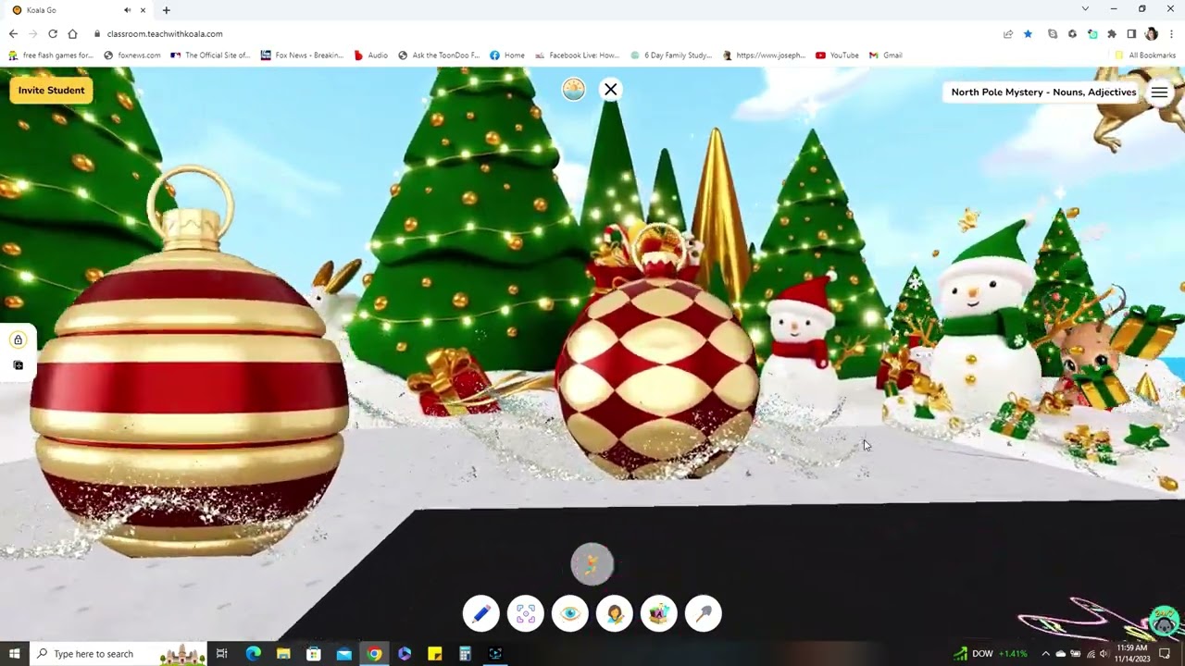
Task: Toggle the eye view button
Action: point(570,613)
